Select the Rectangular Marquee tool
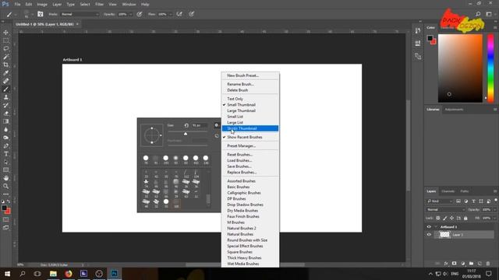This screenshot has height=280, width=499. (x=5, y=40)
